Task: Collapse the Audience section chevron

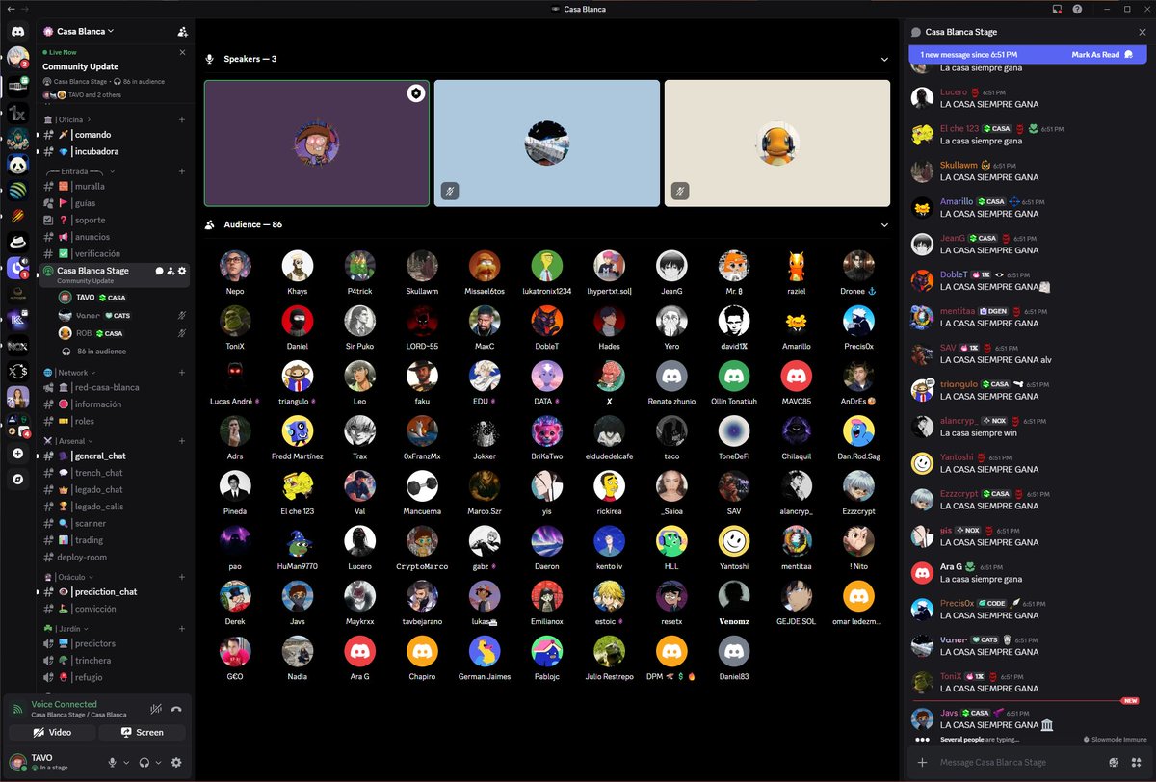Action: [x=884, y=225]
